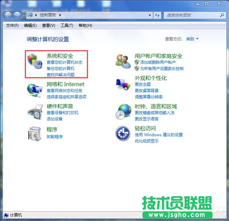Open Network and Internet globe icon
The height and width of the screenshot is (221, 229).
(x=35, y=90)
